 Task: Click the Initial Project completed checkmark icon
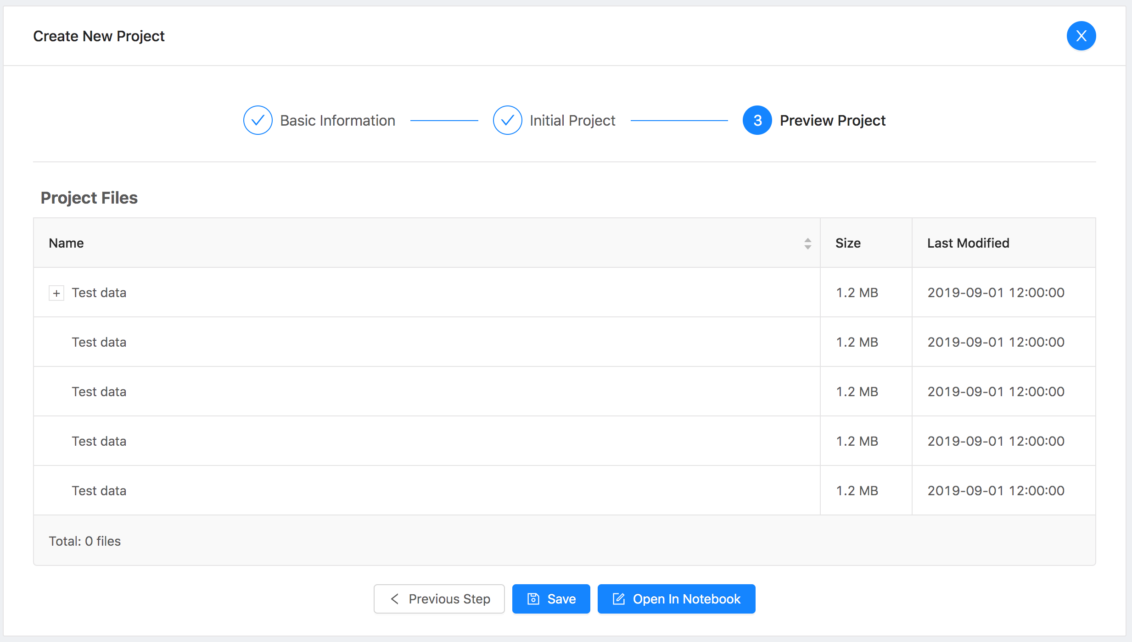point(507,120)
